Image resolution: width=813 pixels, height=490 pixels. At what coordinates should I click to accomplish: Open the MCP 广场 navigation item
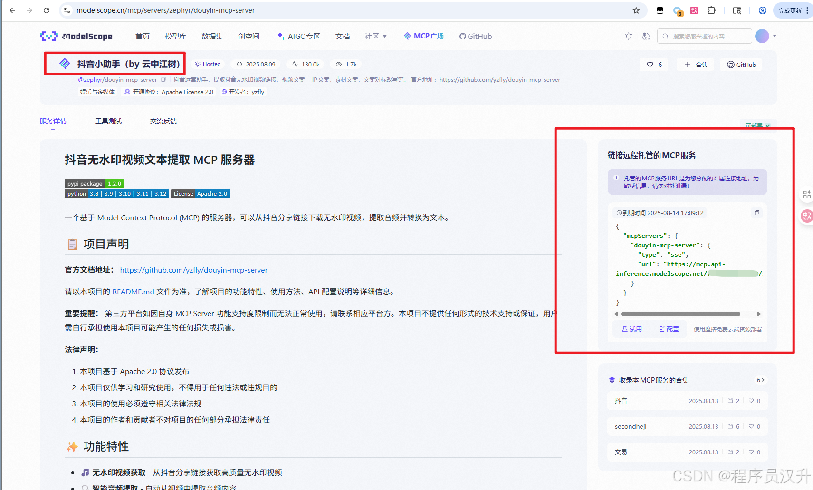[424, 36]
